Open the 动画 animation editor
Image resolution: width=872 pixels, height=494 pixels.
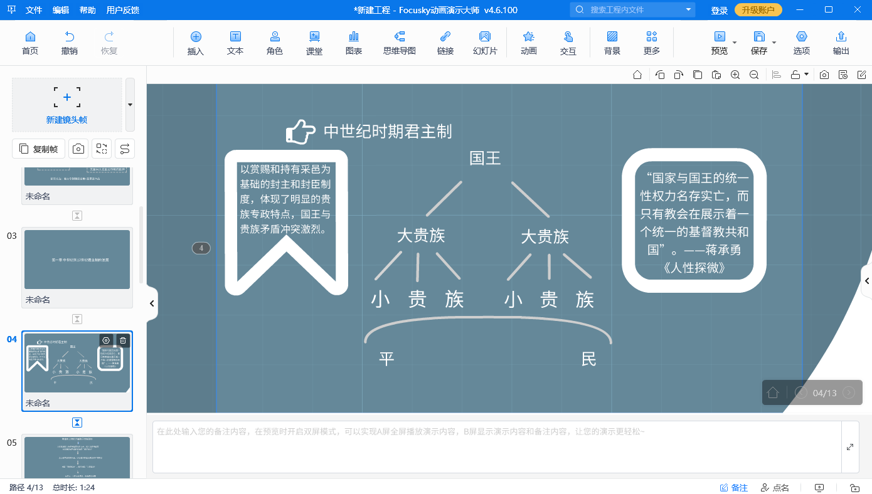pos(529,43)
